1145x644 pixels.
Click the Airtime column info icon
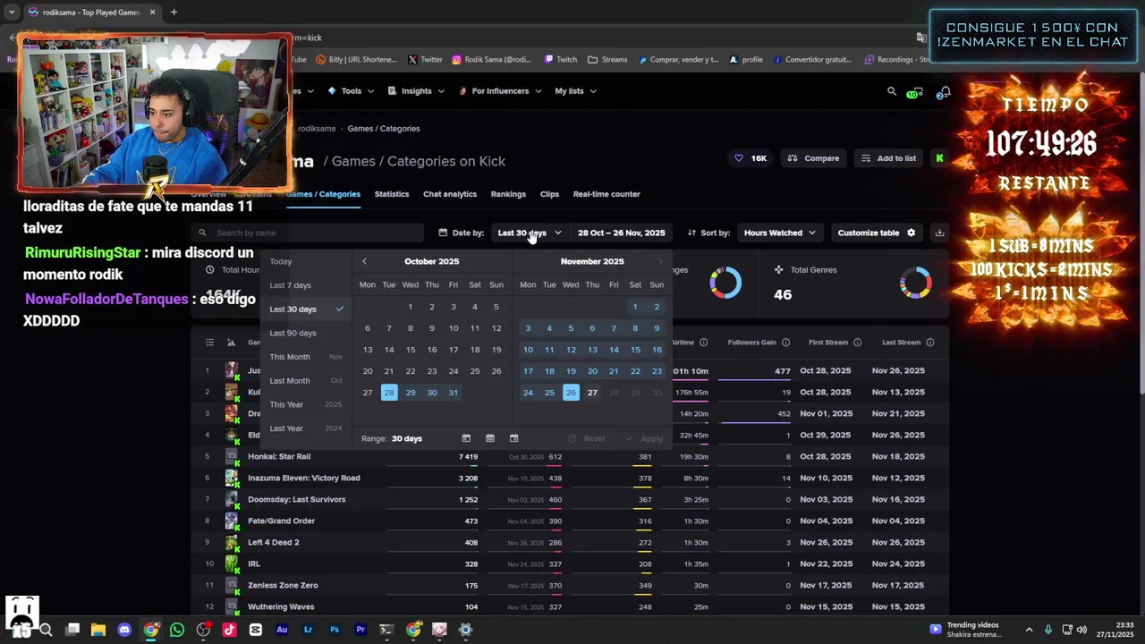click(703, 343)
